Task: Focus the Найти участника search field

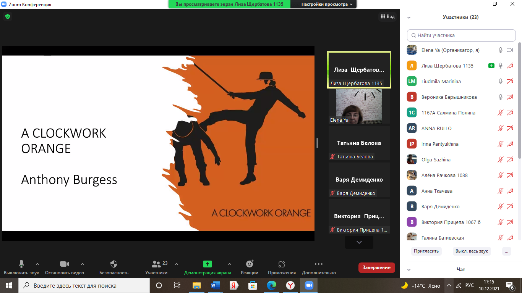Action: tap(461, 35)
